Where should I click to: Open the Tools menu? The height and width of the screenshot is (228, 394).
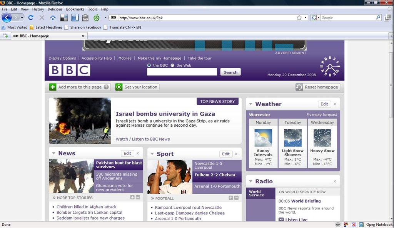(x=92, y=9)
